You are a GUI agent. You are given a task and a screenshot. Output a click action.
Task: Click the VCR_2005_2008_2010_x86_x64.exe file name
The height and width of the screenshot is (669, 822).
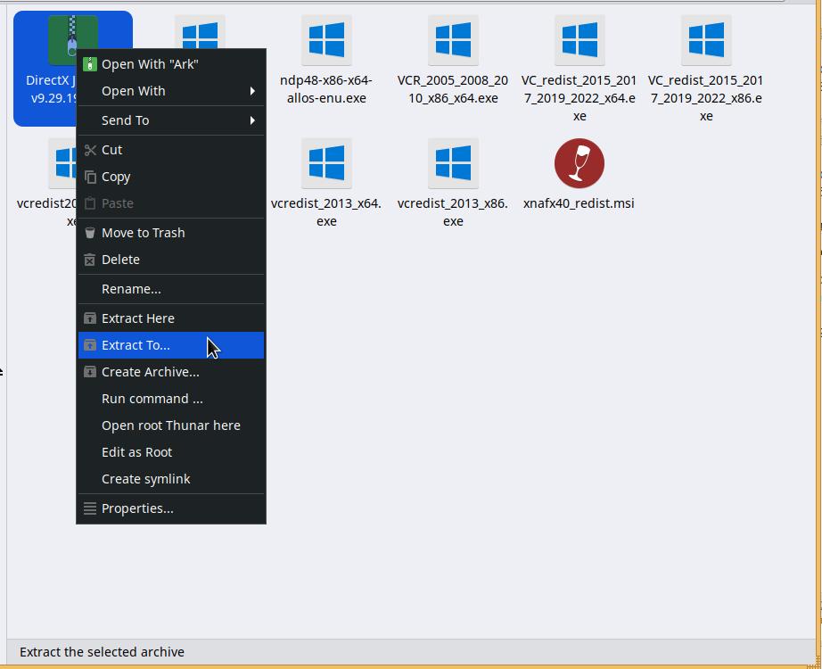point(453,89)
